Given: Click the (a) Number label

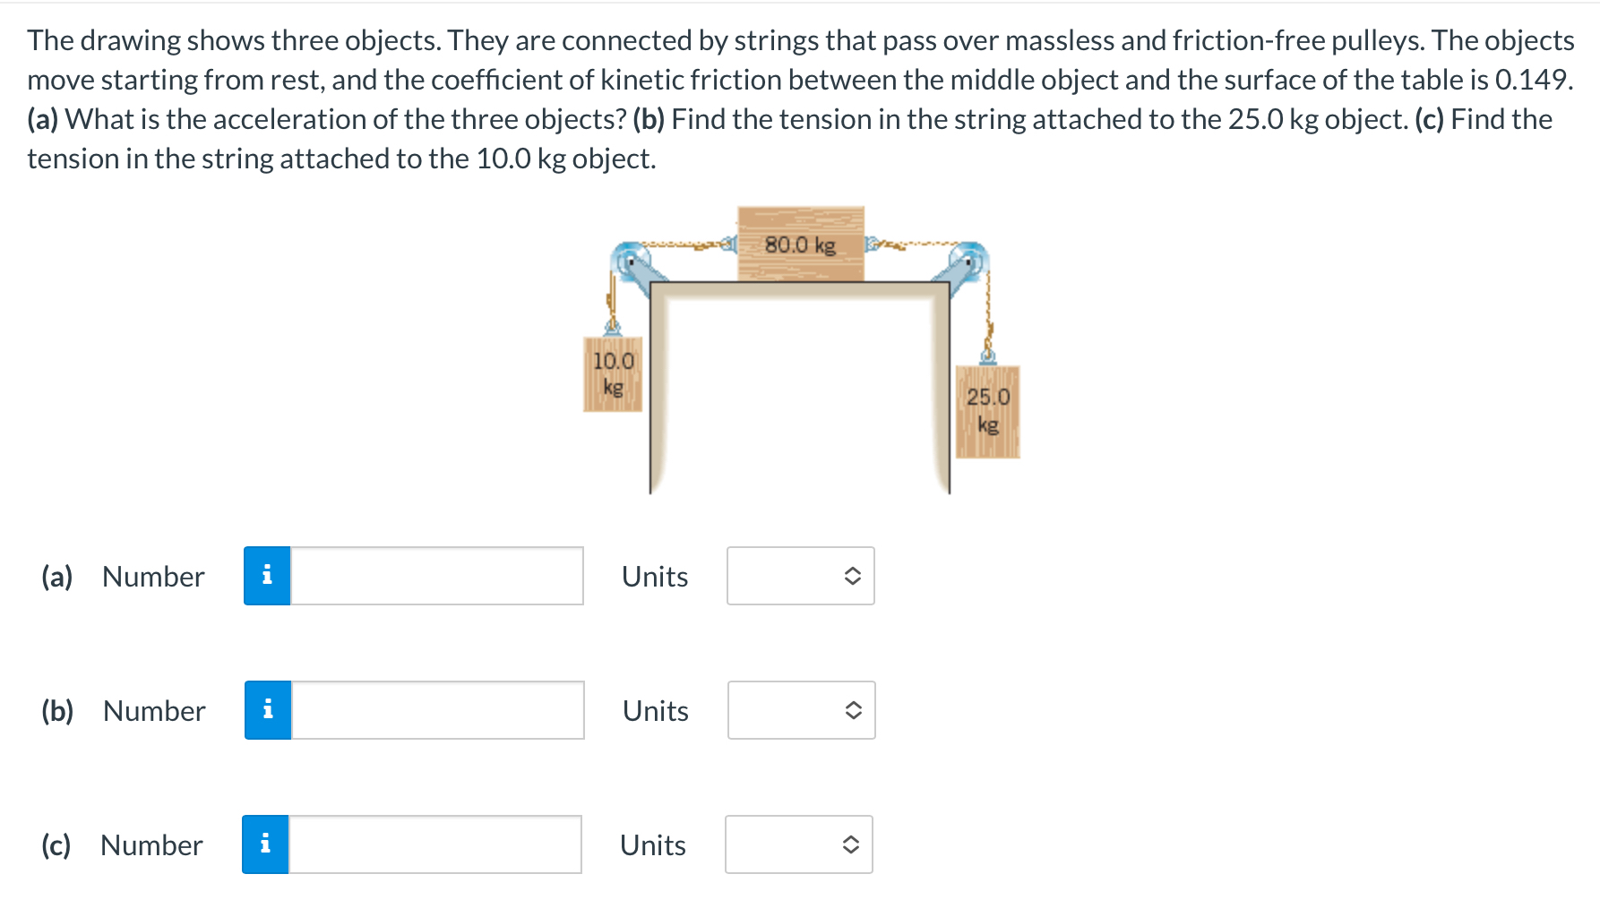Looking at the screenshot, I should (123, 576).
